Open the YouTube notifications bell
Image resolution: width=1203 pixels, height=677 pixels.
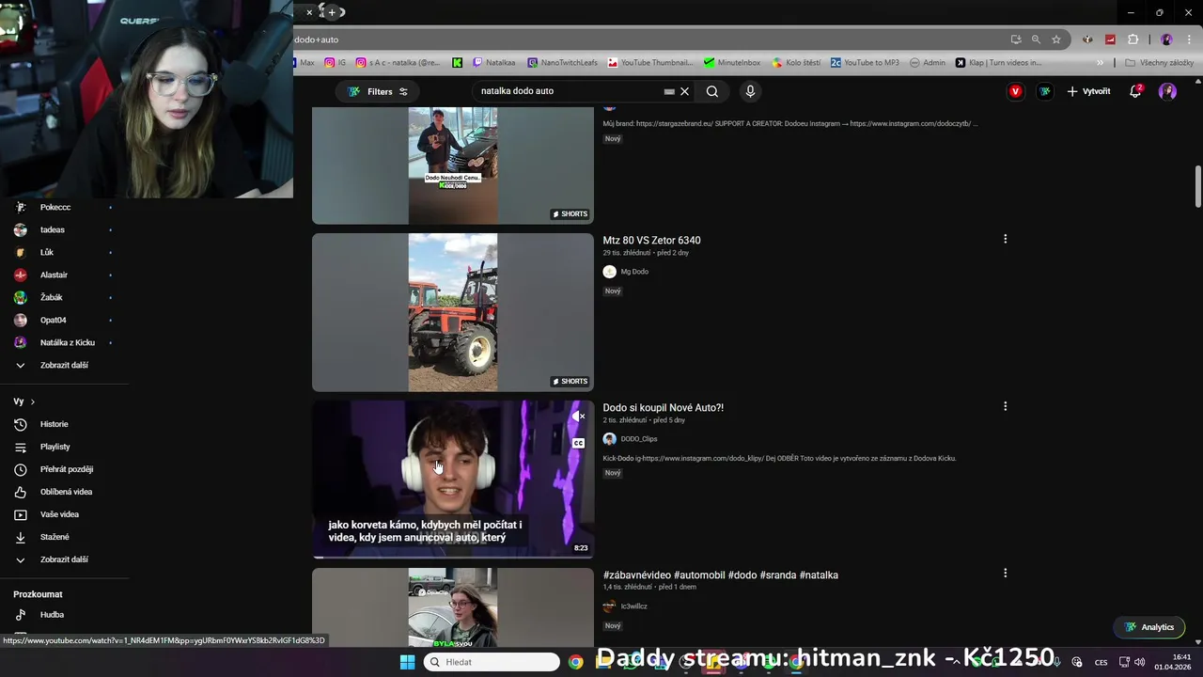point(1135,91)
